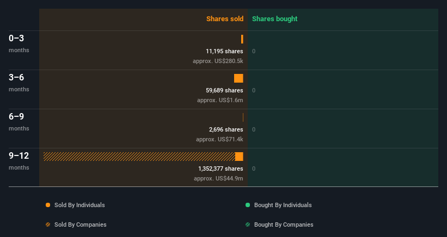The height and width of the screenshot is (237, 447).
Task: Click the solid individuals bar in 9–12 months
Action: pos(239,157)
